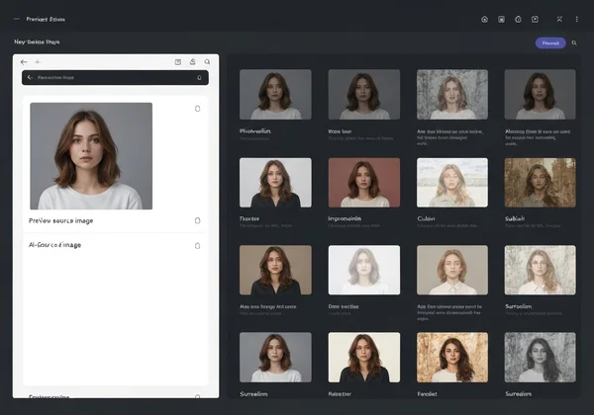The image size is (594, 415).
Task: Click the magnifier icon in the left panel toolbar
Action: pos(207,62)
